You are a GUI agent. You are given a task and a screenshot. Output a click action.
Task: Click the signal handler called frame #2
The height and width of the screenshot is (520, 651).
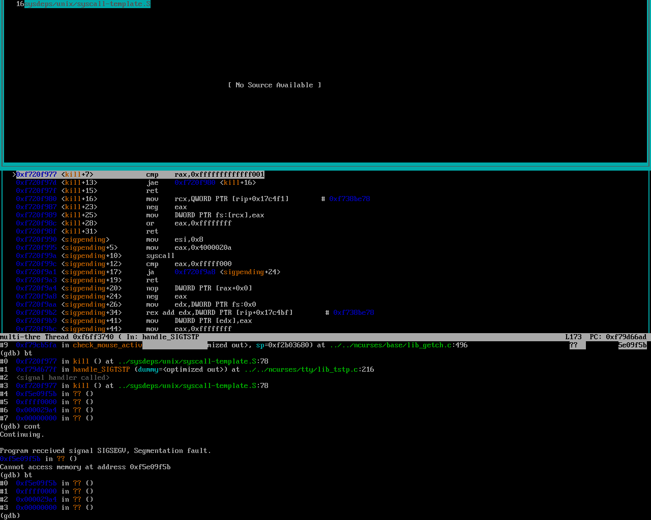click(x=63, y=378)
